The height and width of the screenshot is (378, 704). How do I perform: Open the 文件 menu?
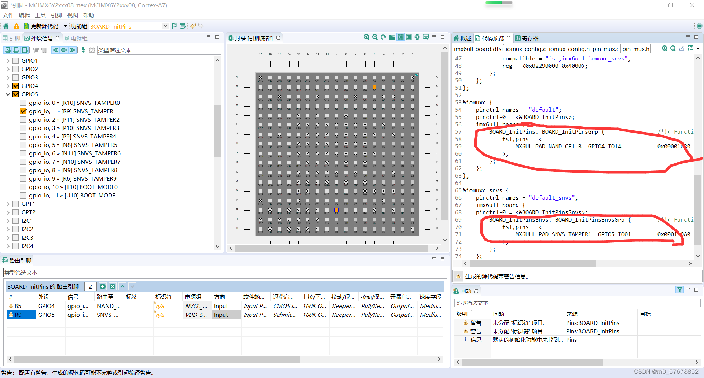(8, 15)
